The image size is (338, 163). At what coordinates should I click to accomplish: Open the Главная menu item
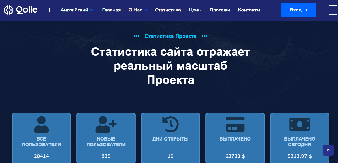pos(111,10)
